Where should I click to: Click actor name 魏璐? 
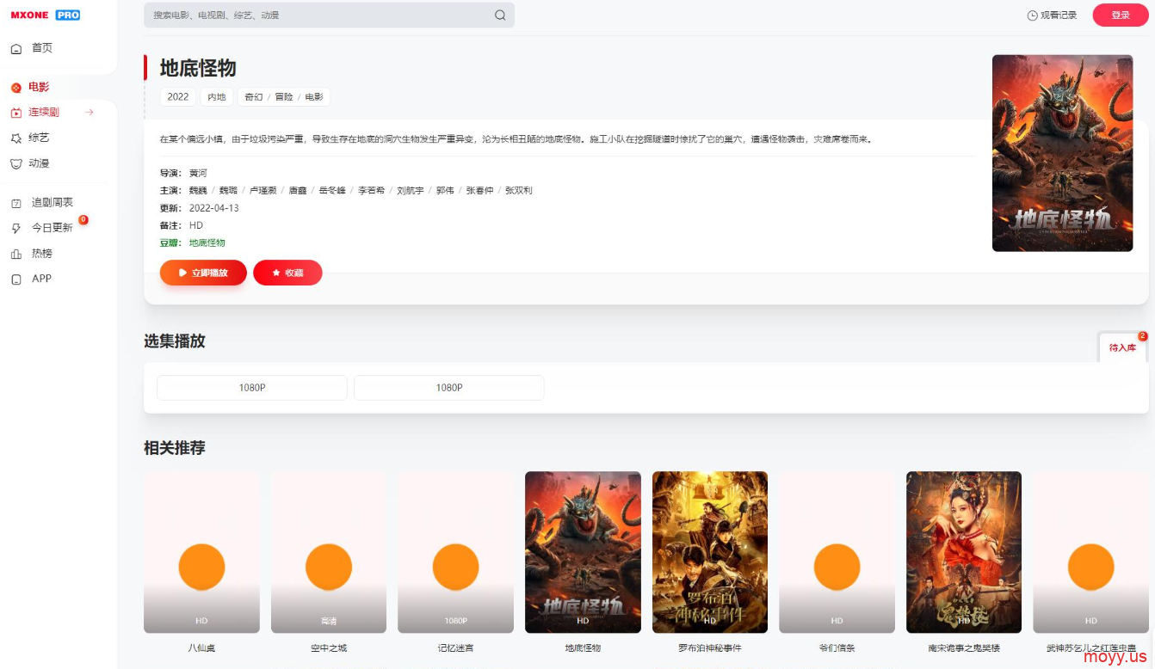[x=228, y=191]
